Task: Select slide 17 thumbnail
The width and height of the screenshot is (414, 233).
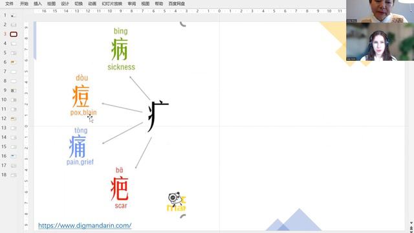Action: [14, 166]
